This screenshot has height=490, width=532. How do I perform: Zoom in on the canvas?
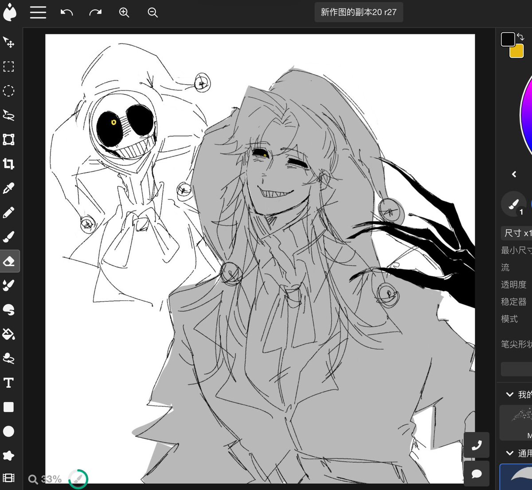click(124, 12)
